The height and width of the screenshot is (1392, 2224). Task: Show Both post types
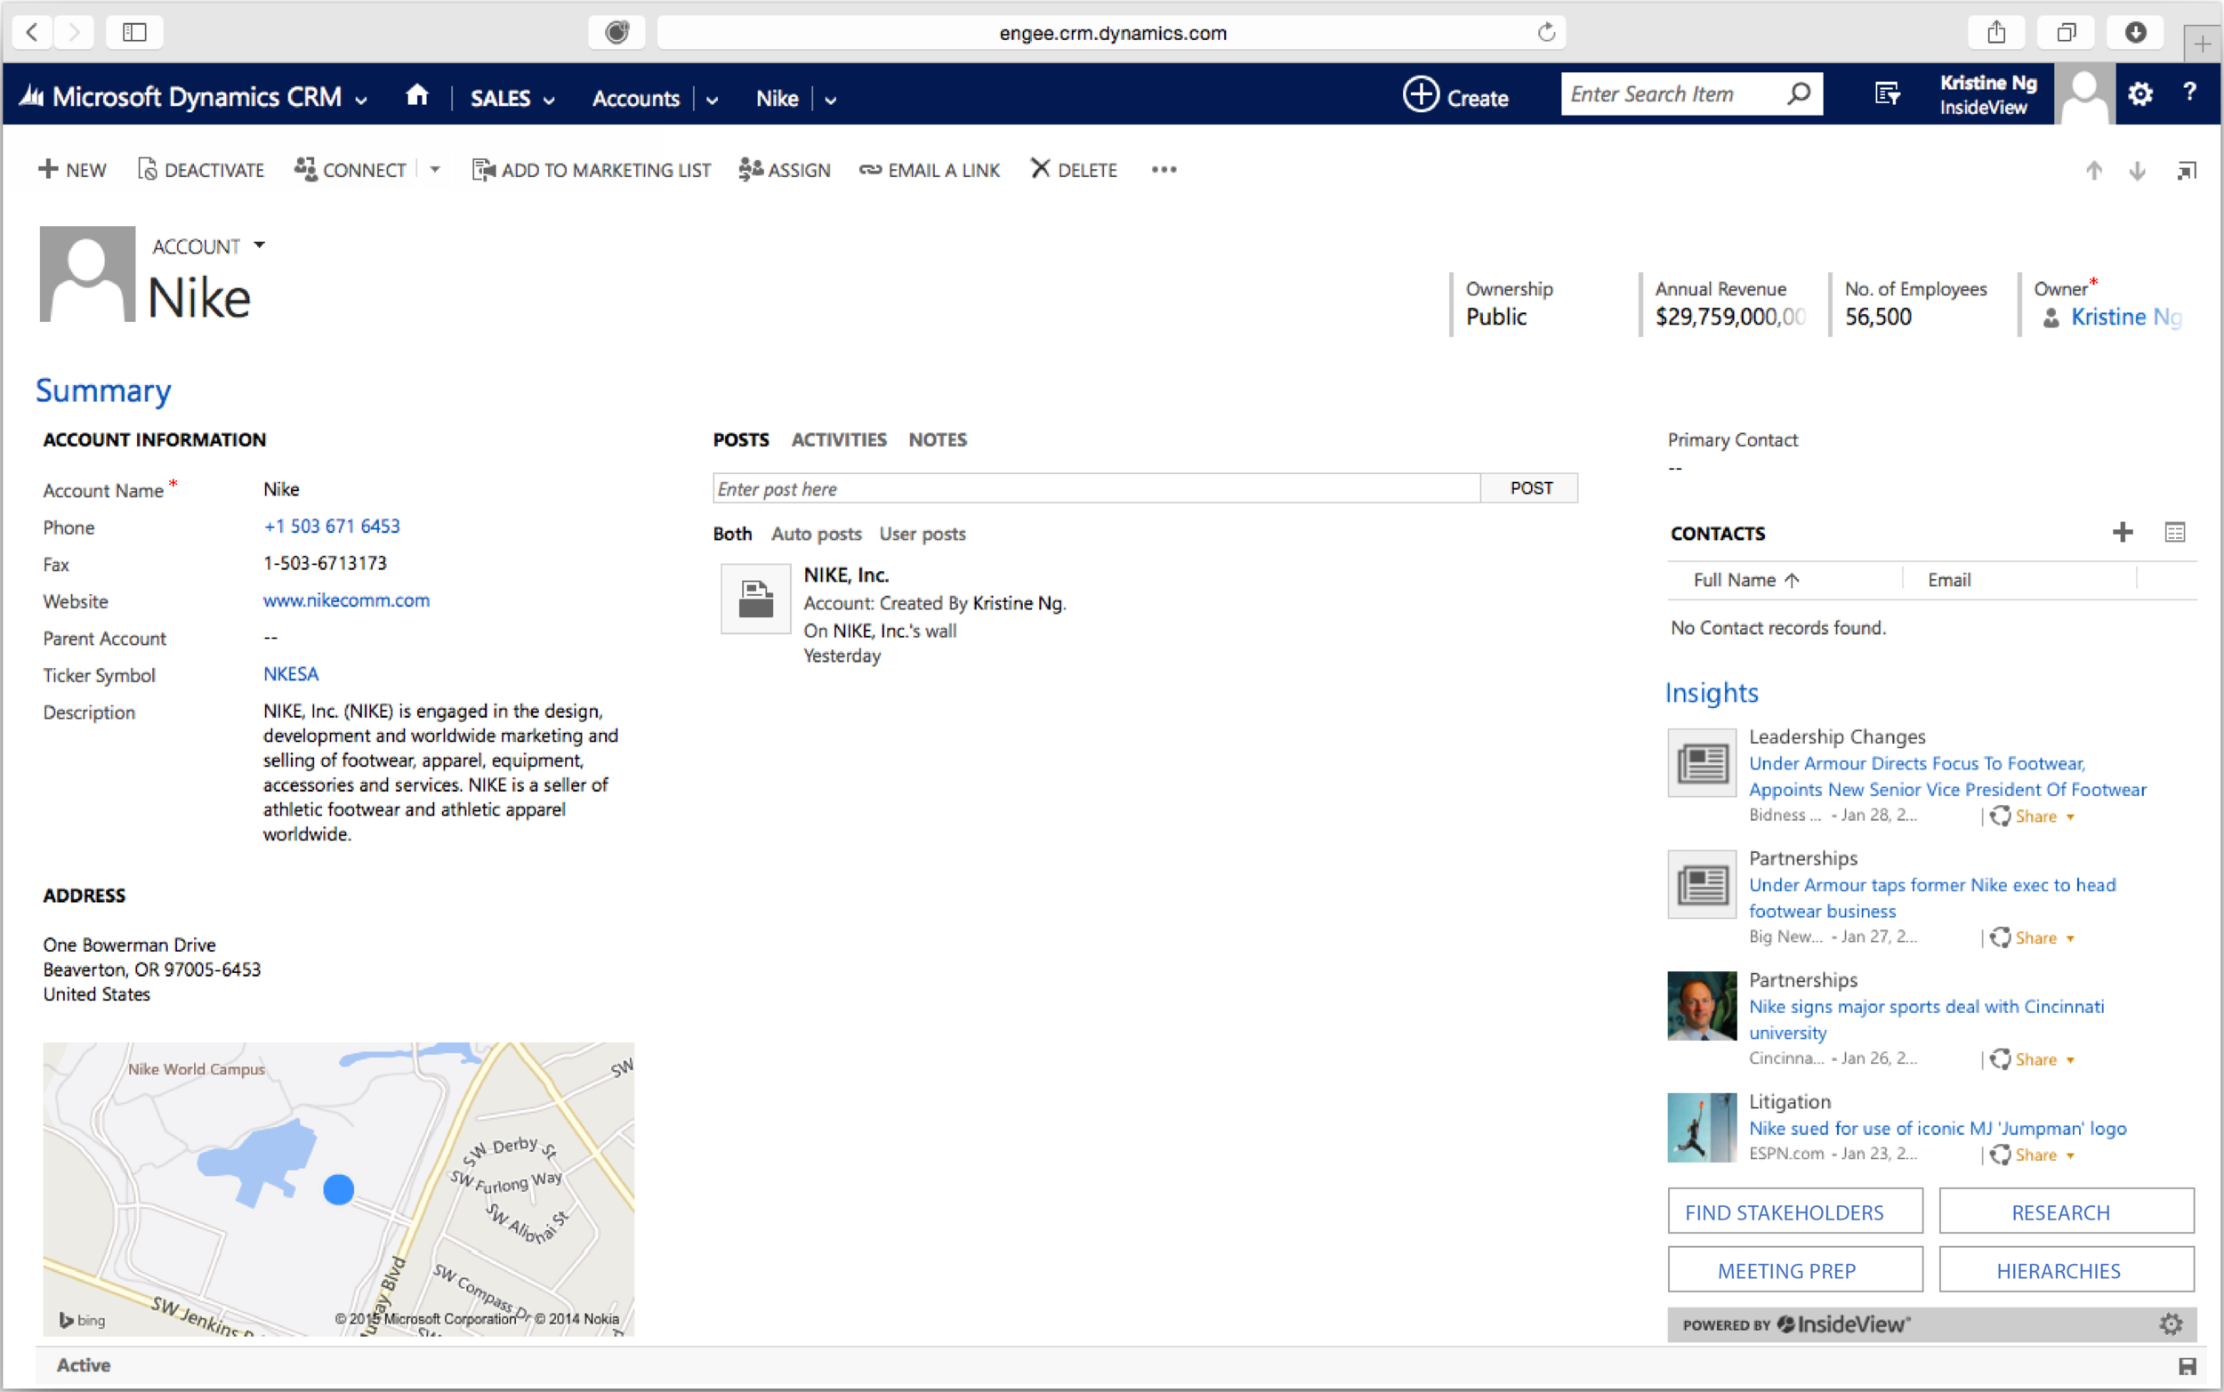click(x=732, y=533)
